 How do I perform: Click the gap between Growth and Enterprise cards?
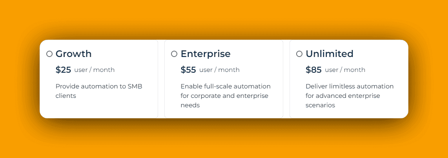tap(161, 79)
